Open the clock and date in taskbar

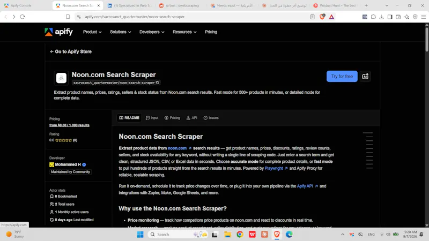coord(410,235)
